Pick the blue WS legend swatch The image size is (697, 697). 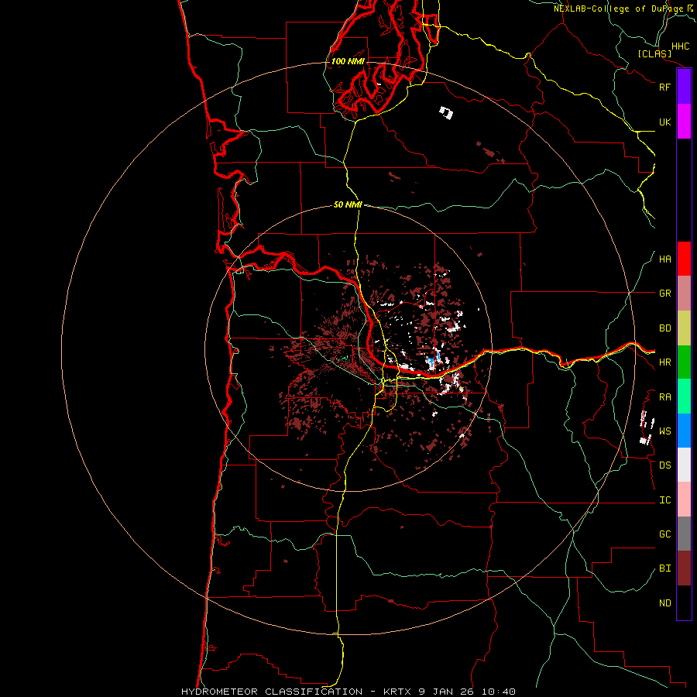tap(684, 431)
